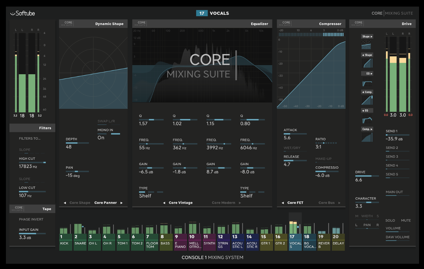Screen dimensions: 424x269
Task: Click the ◀ Shape routing label
Action: (x=367, y=55)
